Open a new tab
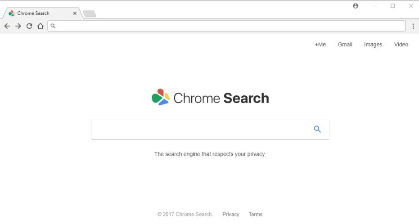The height and width of the screenshot is (224, 419). 90,14
